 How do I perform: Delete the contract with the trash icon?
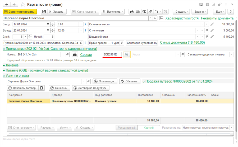(42, 88)
